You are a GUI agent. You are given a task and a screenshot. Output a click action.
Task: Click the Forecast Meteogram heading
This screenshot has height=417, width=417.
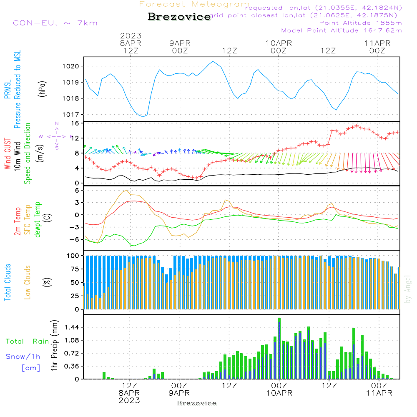(194, 4)
